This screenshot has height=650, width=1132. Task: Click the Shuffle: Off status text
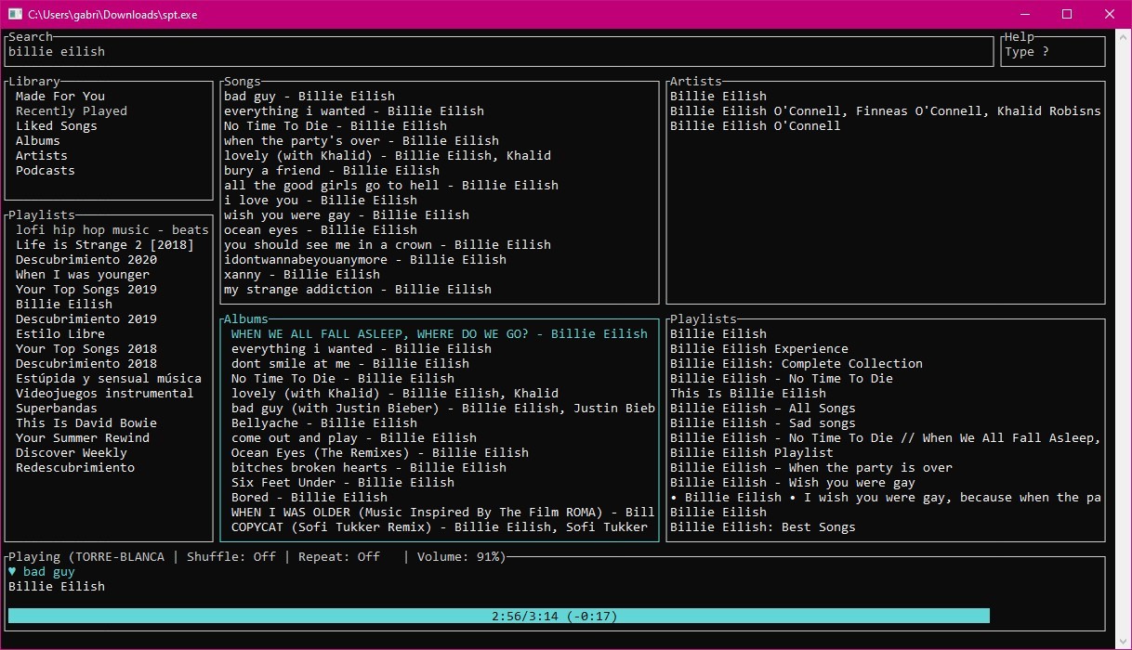(x=231, y=557)
